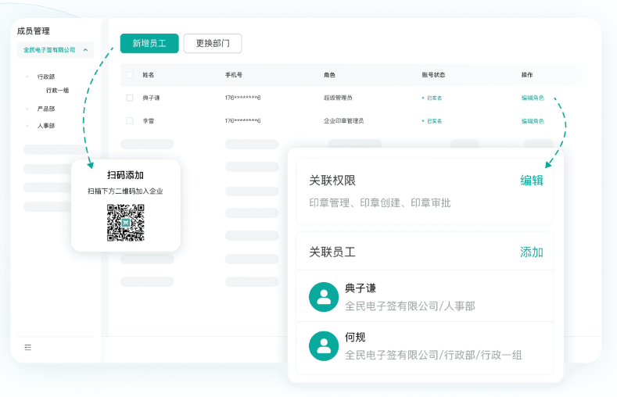Image resolution: width=617 pixels, height=397 pixels.
Task: Click the sidebar collapse menu icon
Action: (x=27, y=347)
